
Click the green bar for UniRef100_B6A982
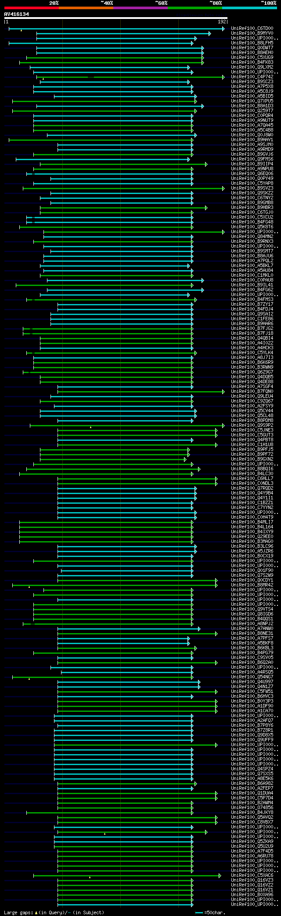pos(127,784)
